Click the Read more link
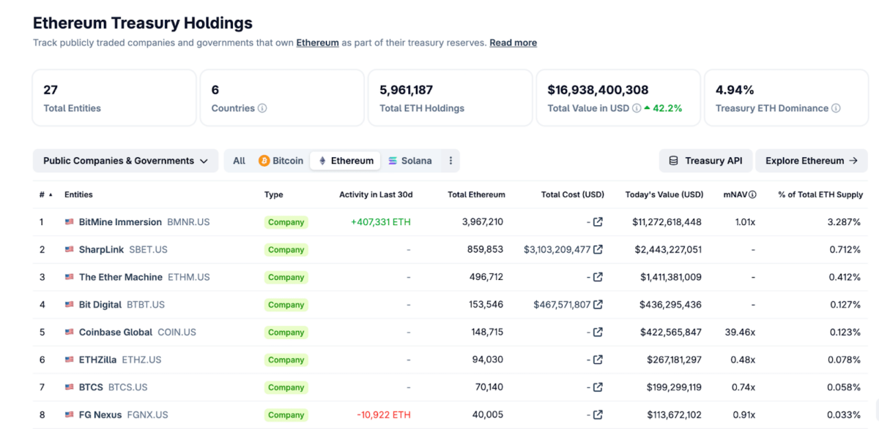The width and height of the screenshot is (879, 429). (513, 42)
